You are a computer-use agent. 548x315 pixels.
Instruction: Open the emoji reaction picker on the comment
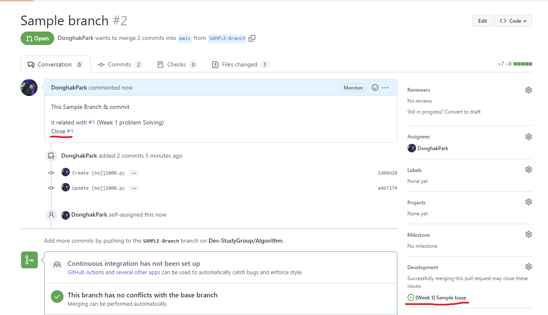click(375, 87)
